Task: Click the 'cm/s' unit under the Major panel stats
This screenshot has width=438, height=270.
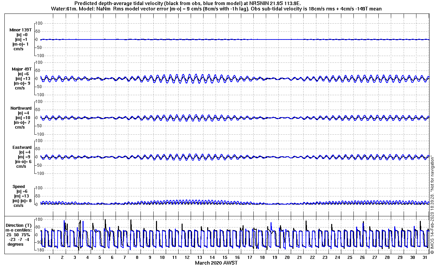Action: (x=19, y=88)
